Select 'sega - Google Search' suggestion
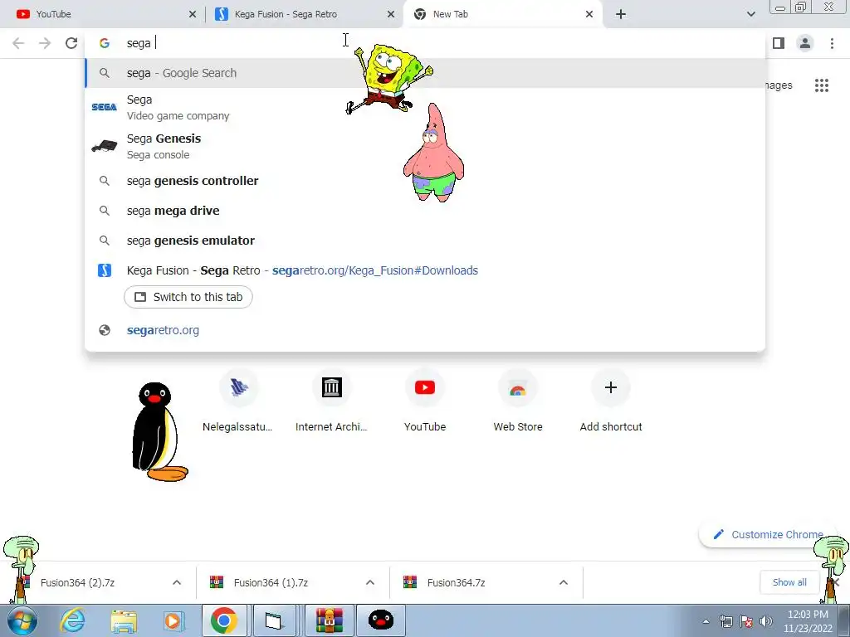850x637 pixels. coord(425,73)
